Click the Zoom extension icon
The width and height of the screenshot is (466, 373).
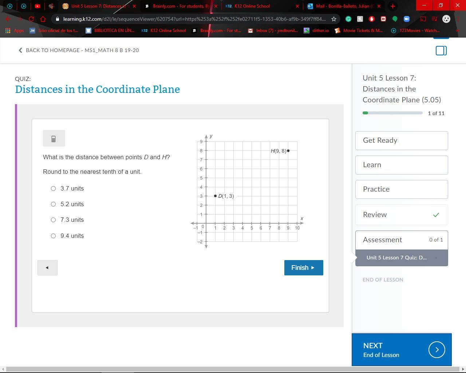click(407, 19)
